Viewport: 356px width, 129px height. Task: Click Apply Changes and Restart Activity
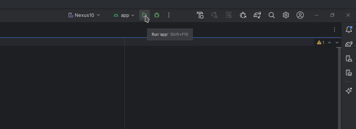coord(214,15)
